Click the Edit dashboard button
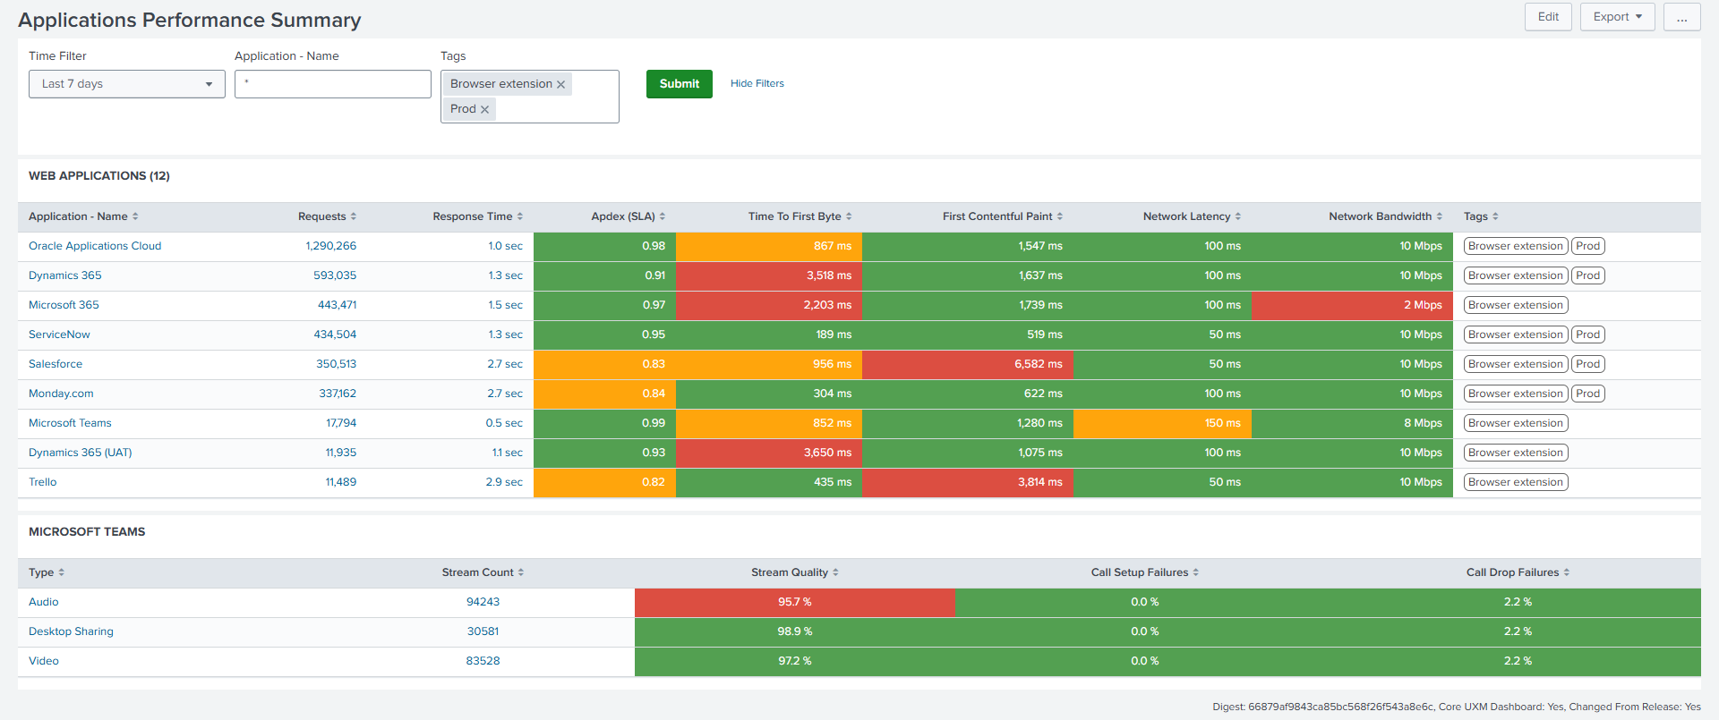This screenshot has height=720, width=1719. (1548, 17)
